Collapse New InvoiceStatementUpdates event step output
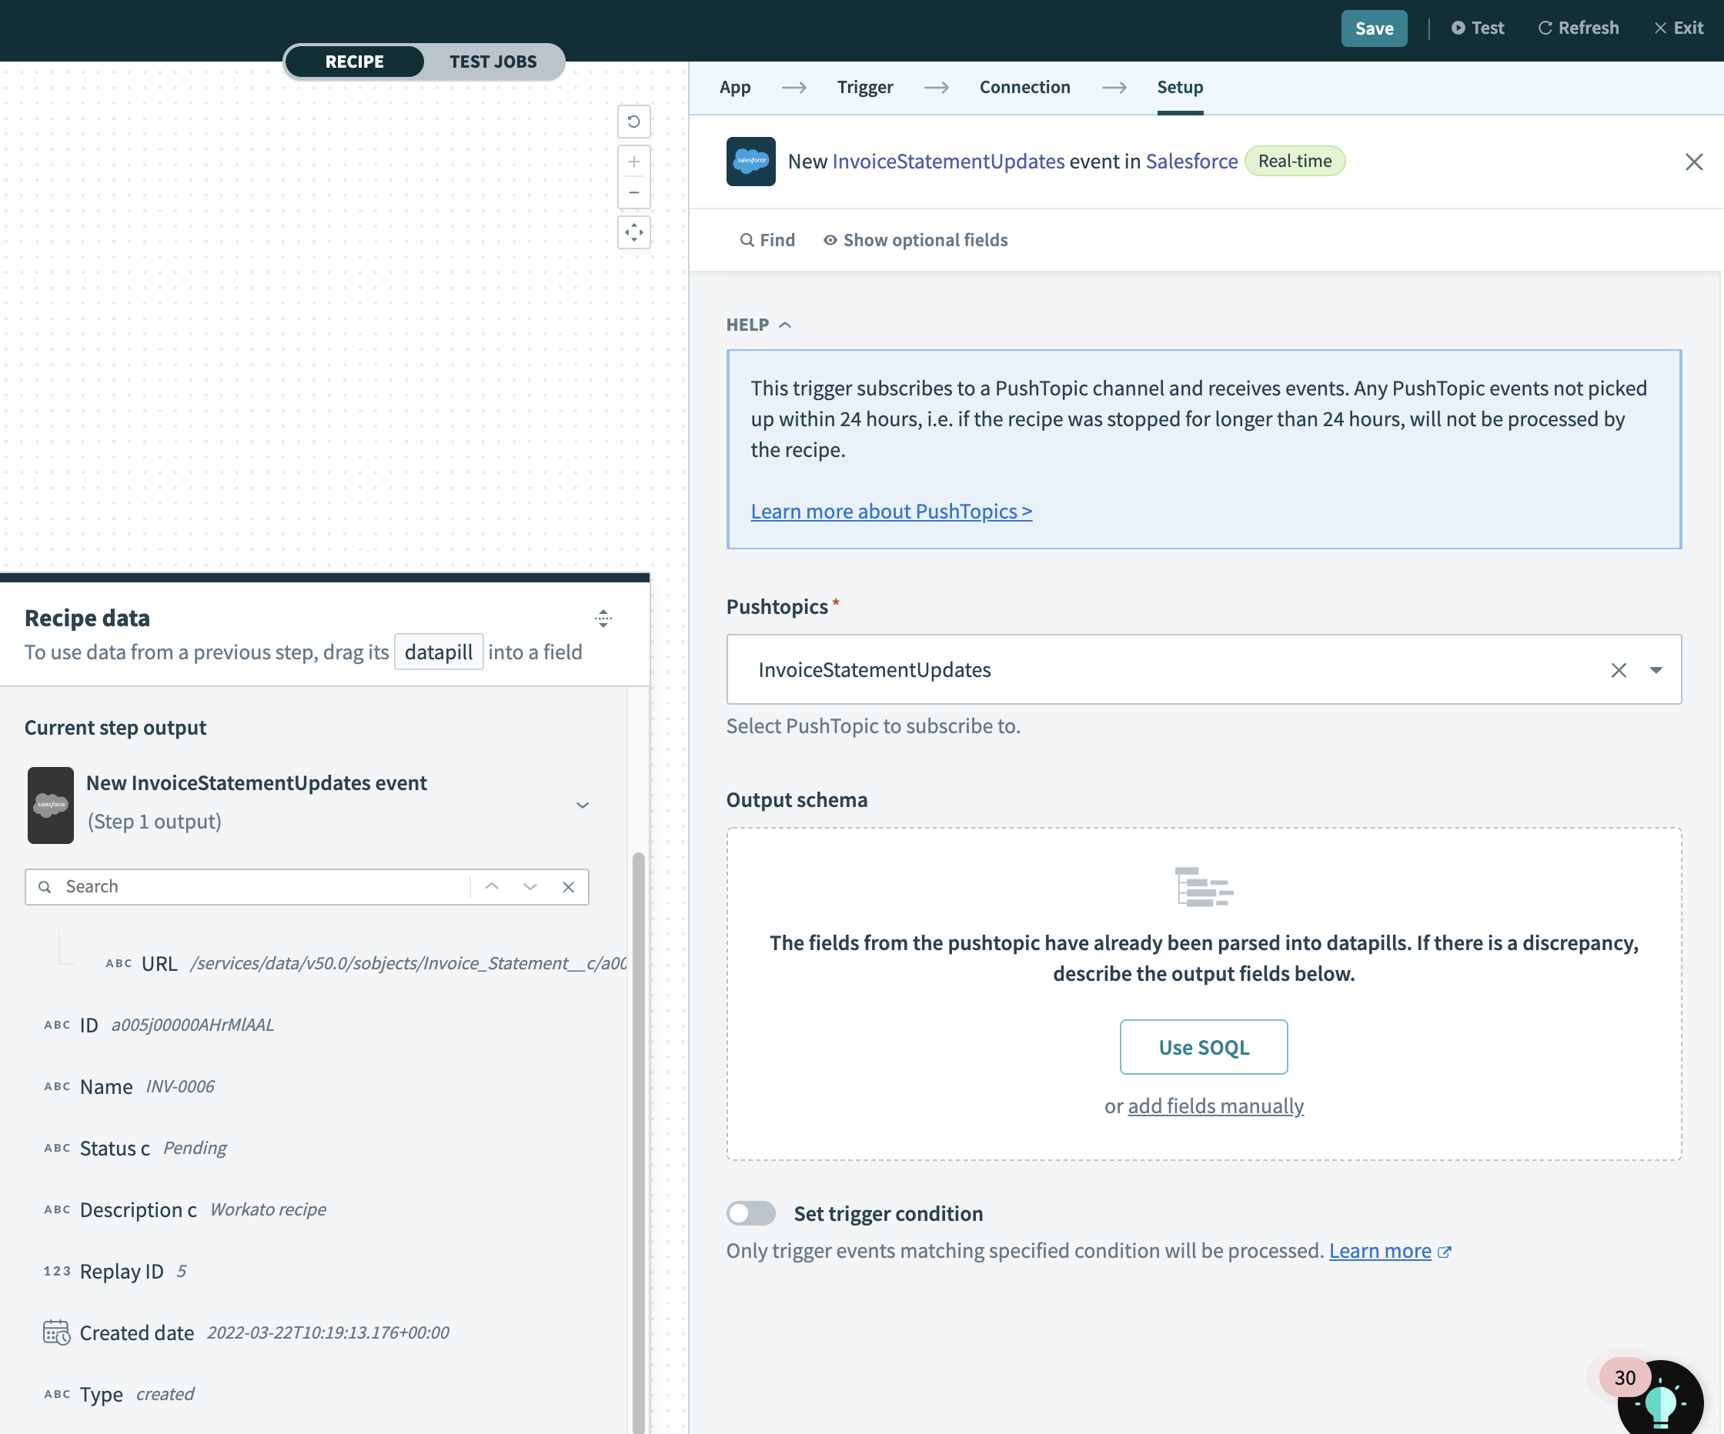Viewport: 1724px width, 1434px height. click(582, 805)
